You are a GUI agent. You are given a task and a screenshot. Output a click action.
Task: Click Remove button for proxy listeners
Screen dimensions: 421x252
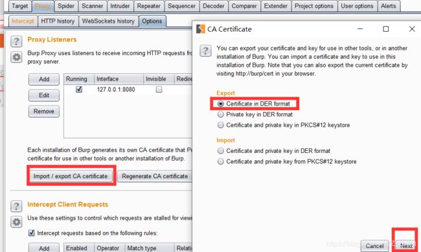tap(44, 111)
